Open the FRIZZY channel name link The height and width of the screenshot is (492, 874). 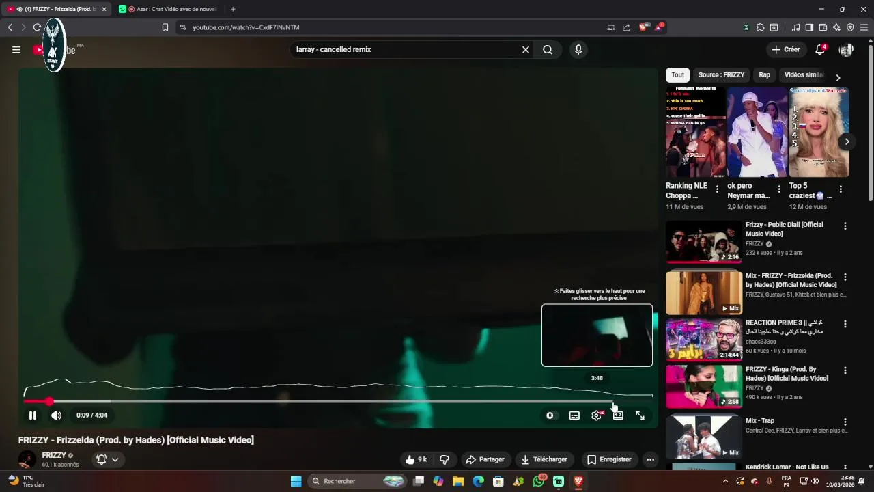click(54, 456)
